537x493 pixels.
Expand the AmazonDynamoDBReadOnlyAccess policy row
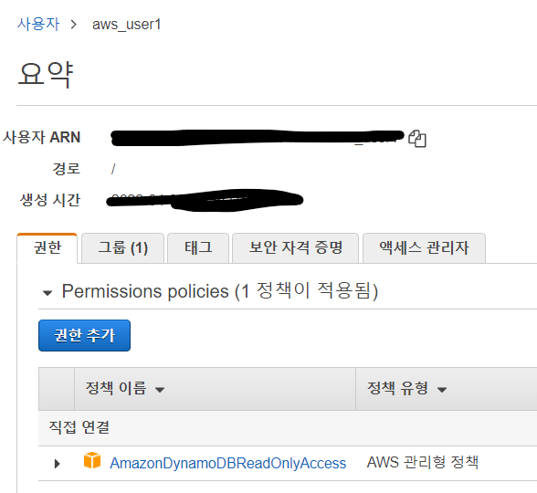58,464
